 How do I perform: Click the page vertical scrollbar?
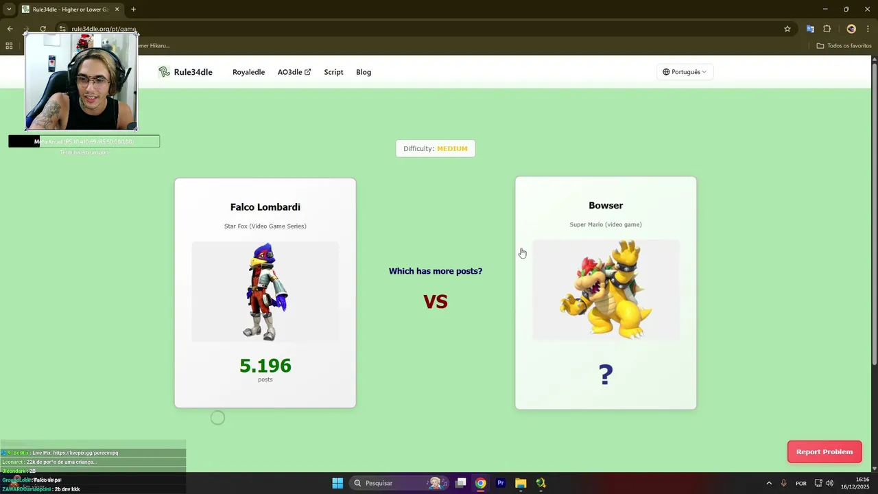tap(874, 213)
